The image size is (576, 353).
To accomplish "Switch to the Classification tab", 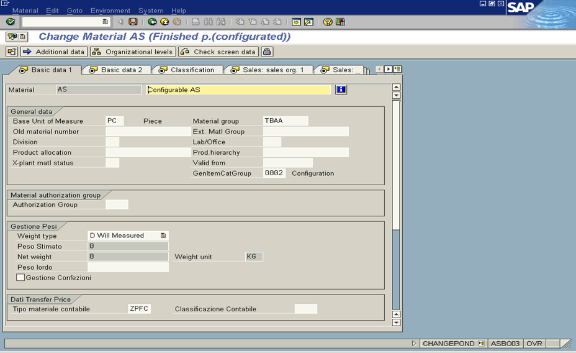I will 187,70.
